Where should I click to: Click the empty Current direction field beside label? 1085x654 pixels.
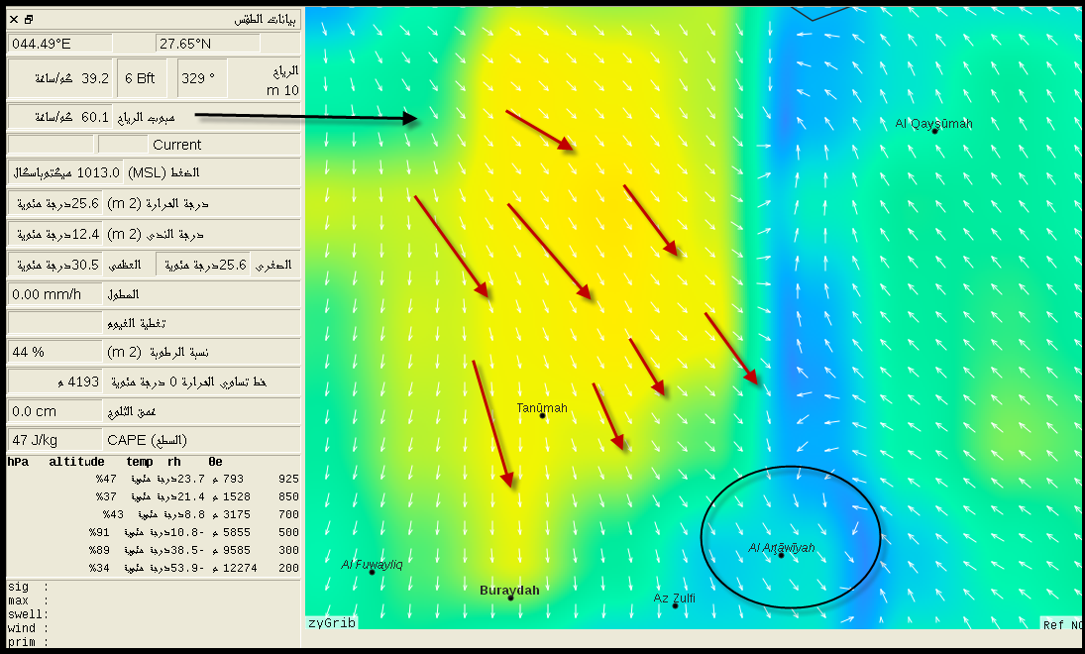[123, 145]
